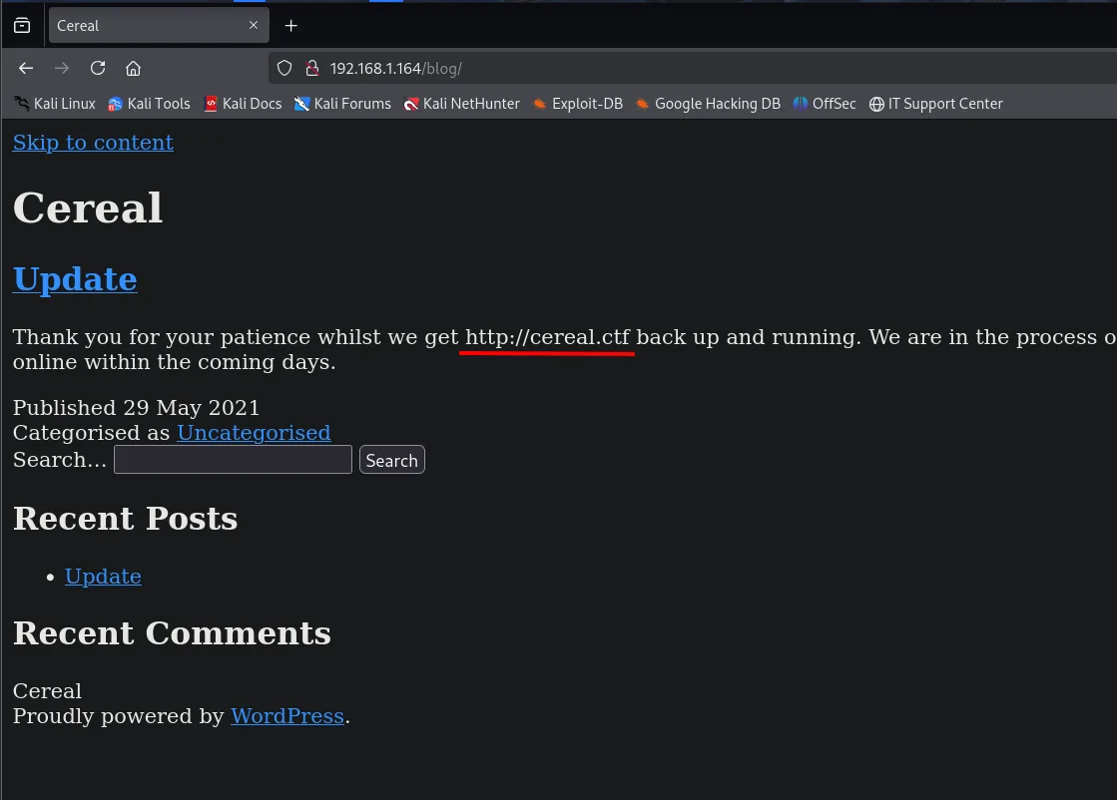
Task: Follow the WordPress link in the footer
Action: pyautogui.click(x=287, y=716)
